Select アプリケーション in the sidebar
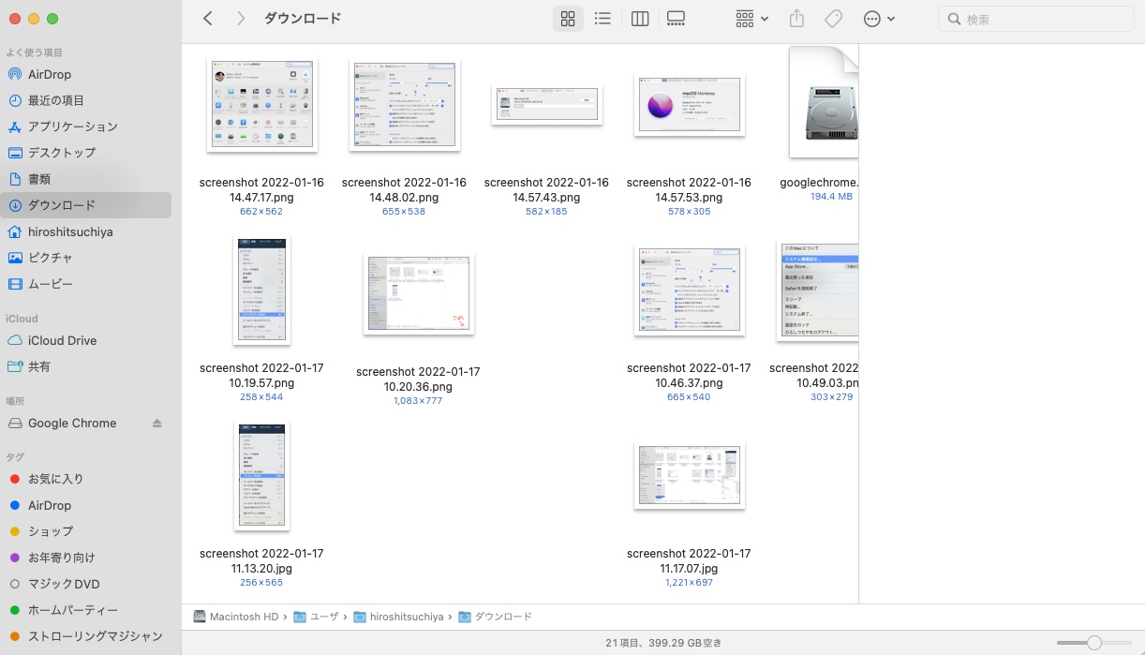This screenshot has height=655, width=1145. pyautogui.click(x=72, y=127)
